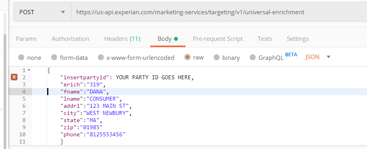Click the "CONSUMER" value on line 5
367x149 pixels.
point(103,99)
